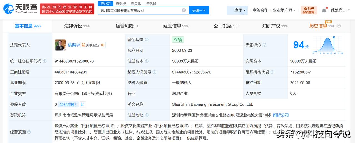Open 附近公司 link
The image size is (355, 143).
(281, 115)
